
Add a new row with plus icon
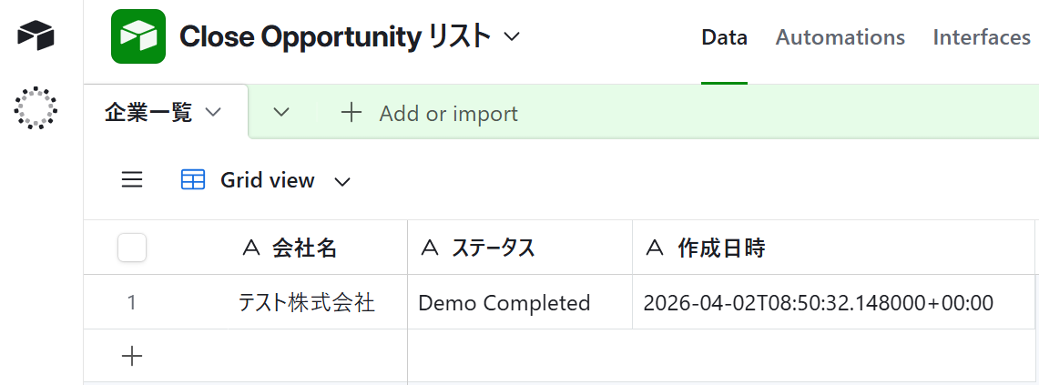[132, 356]
